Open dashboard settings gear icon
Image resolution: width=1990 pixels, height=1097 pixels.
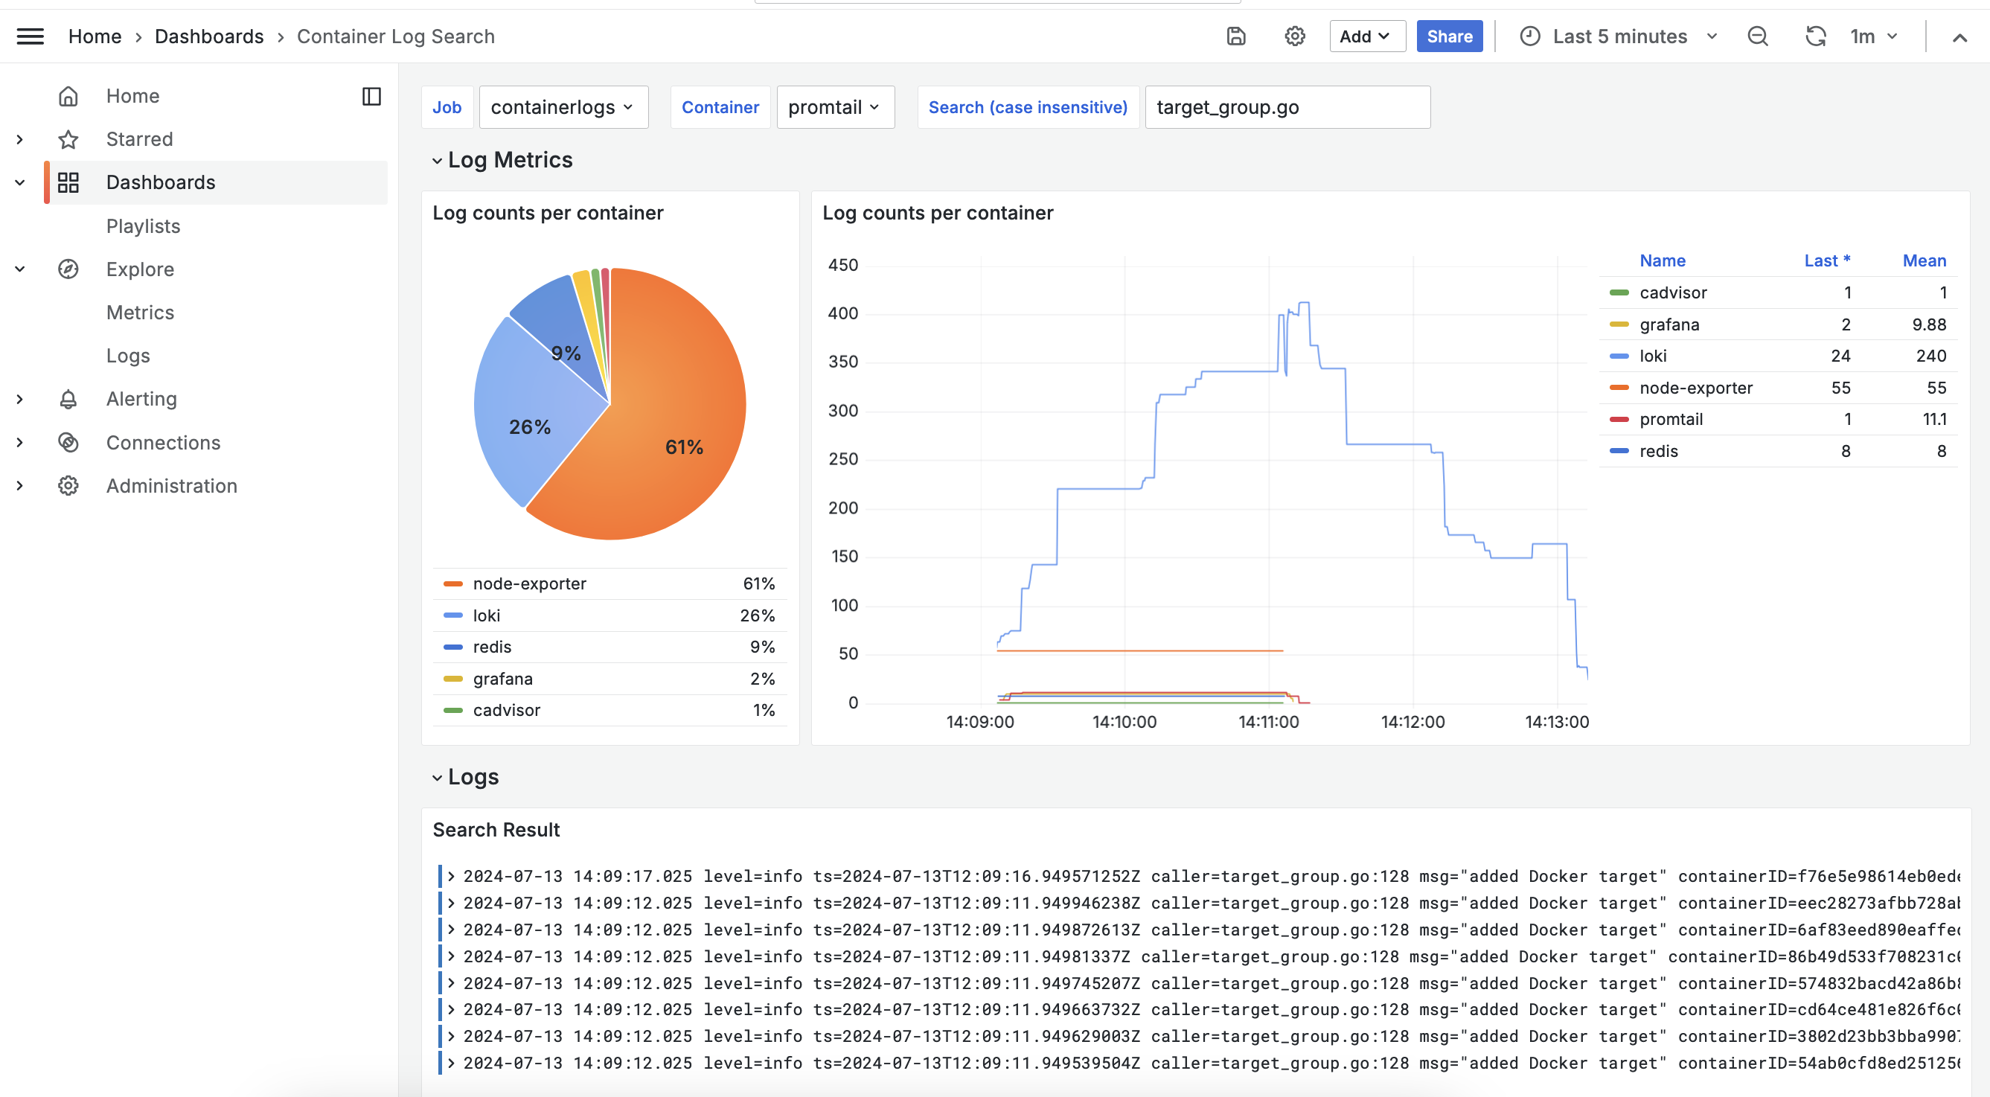(x=1295, y=36)
